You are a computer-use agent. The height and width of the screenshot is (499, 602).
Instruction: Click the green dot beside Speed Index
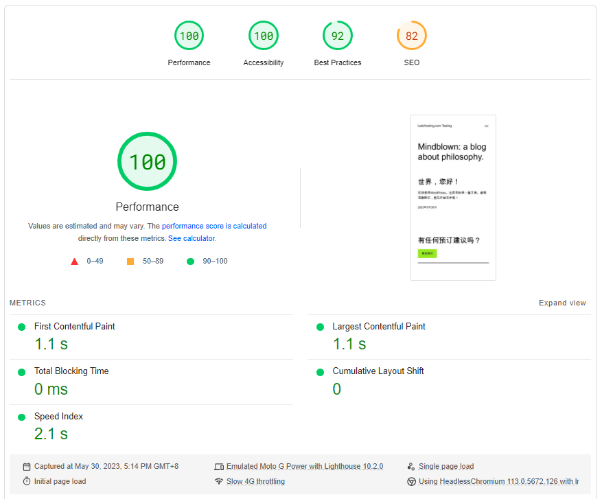[21, 417]
